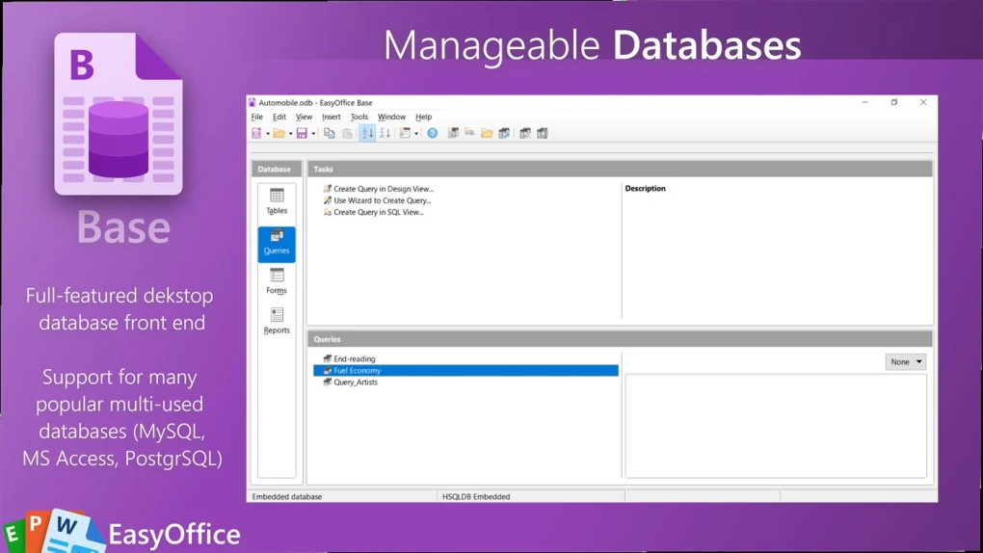Click the New Query SQL View icon
This screenshot has width=983, height=553.
pyautogui.click(x=469, y=133)
